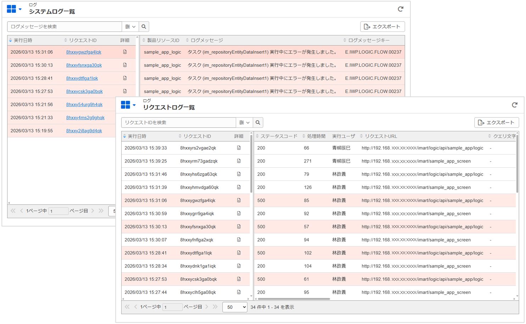The width and height of the screenshot is (526, 324).
Task: Open detail icon for request 8hxxycsk3ga0bqk in request log
Action: [x=239, y=279]
